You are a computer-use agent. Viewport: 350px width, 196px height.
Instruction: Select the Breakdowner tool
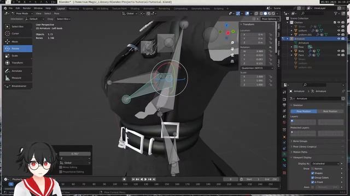(18, 86)
